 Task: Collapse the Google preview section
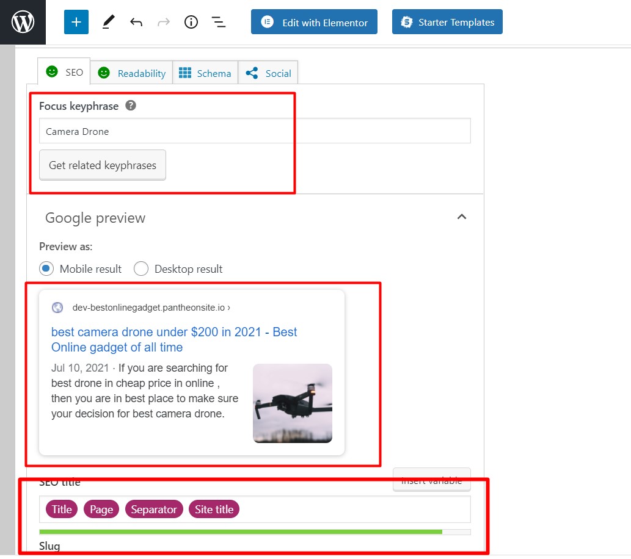coord(462,217)
